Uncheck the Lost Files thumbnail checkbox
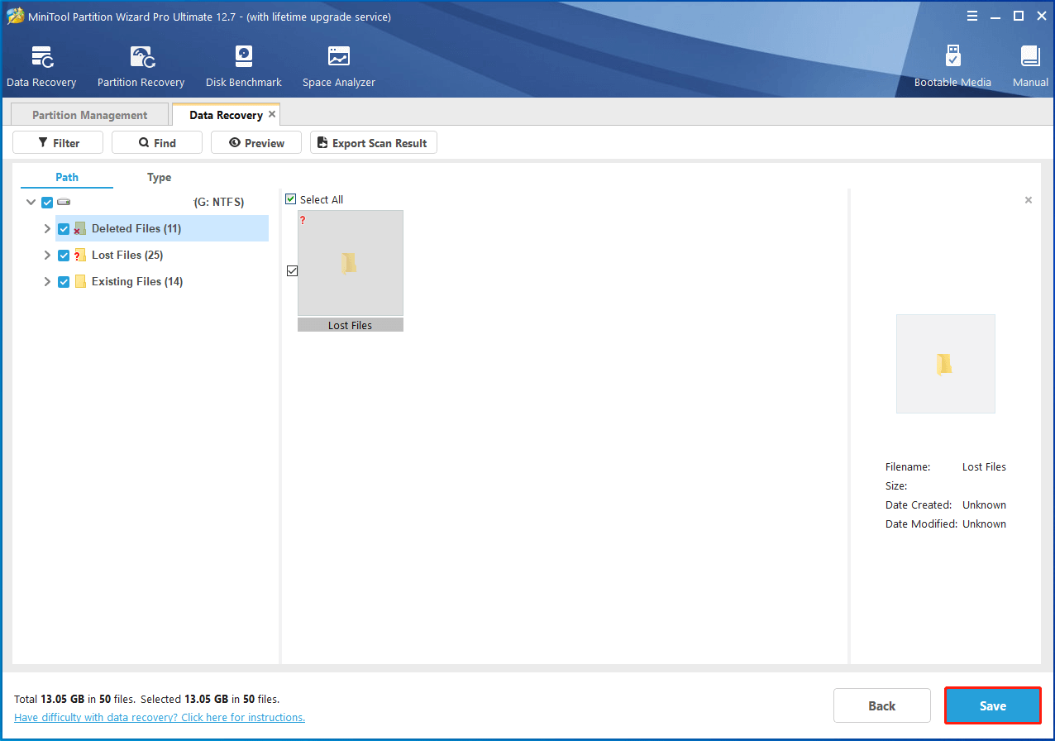 (x=291, y=270)
